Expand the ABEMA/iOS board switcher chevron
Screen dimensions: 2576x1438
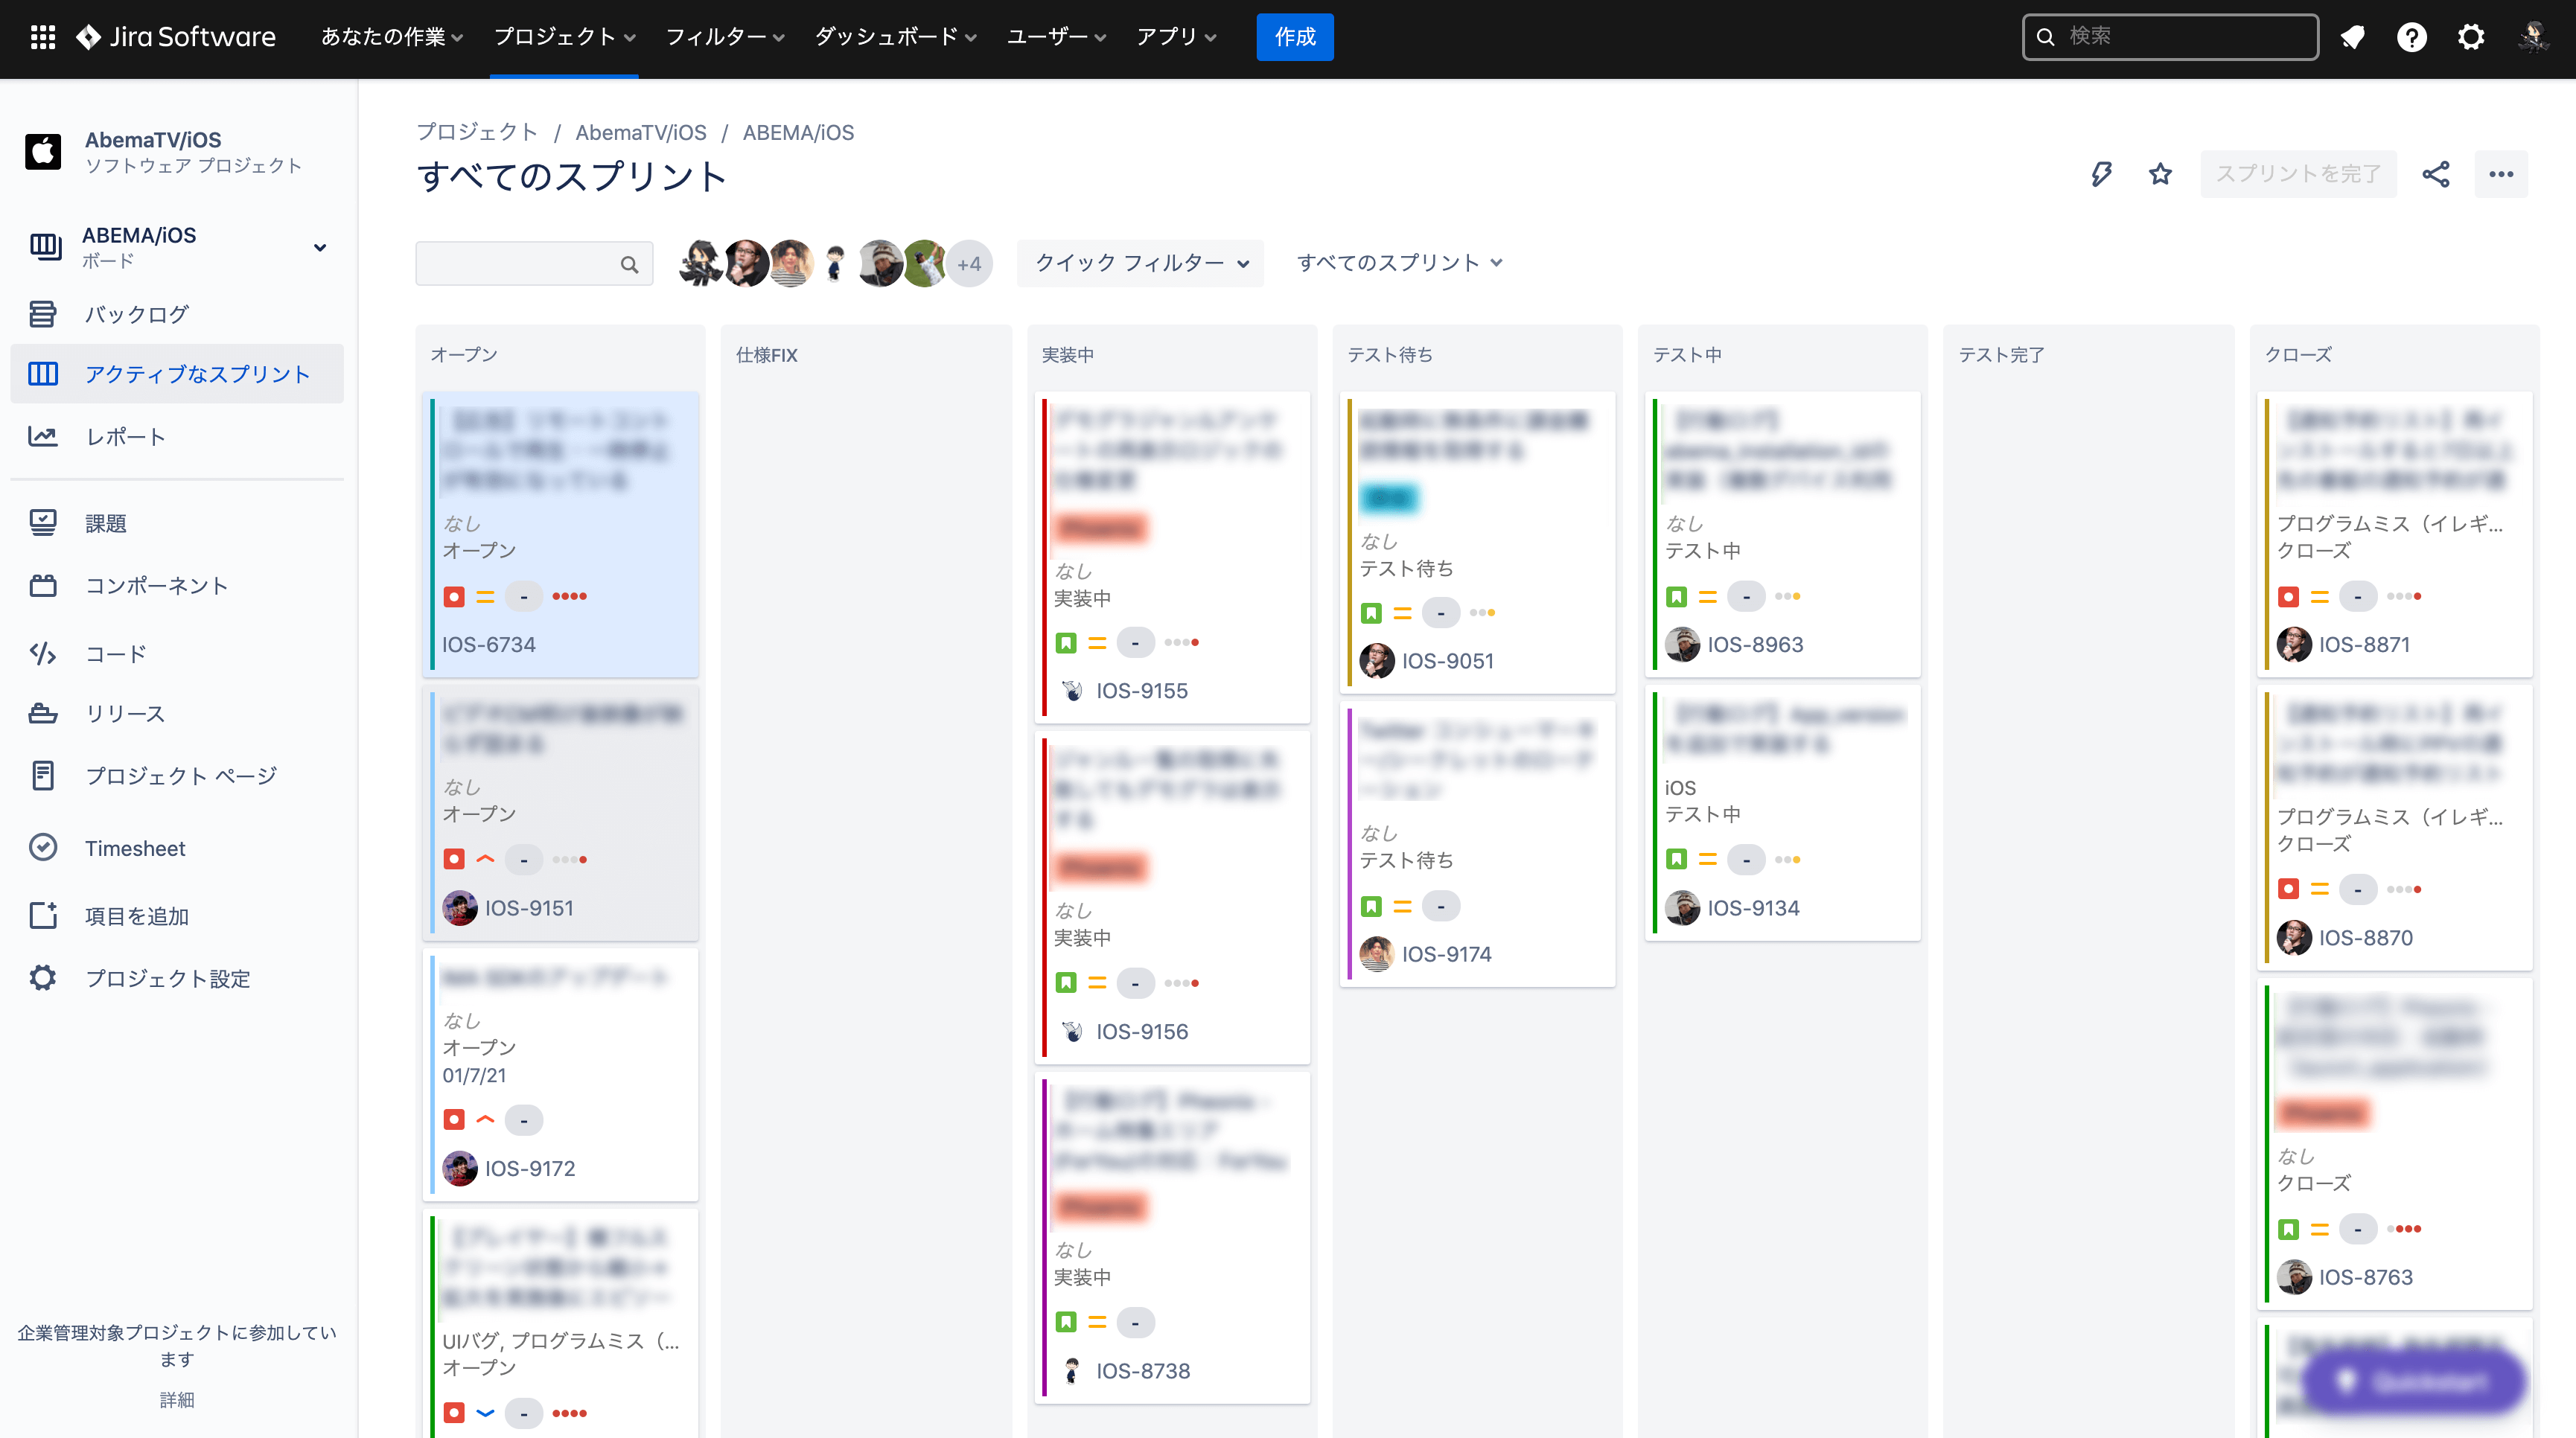click(320, 247)
